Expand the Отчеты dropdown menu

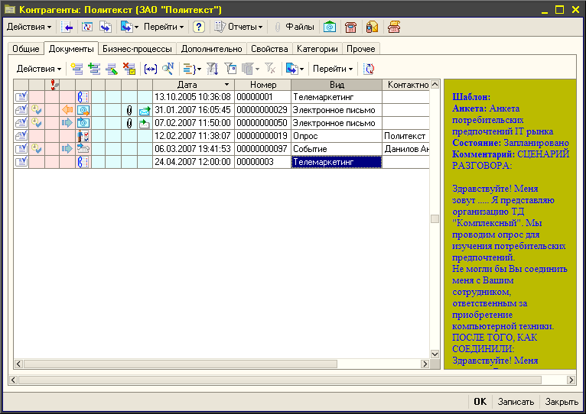click(239, 27)
